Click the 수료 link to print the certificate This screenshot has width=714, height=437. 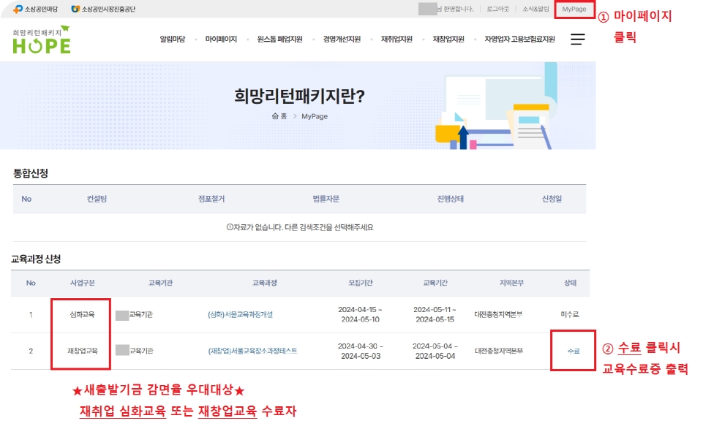[x=572, y=351]
